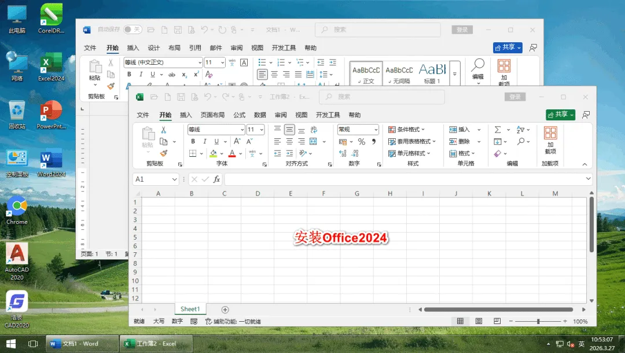Add a new sheet with plus icon
Image resolution: width=625 pixels, height=353 pixels.
coord(225,310)
